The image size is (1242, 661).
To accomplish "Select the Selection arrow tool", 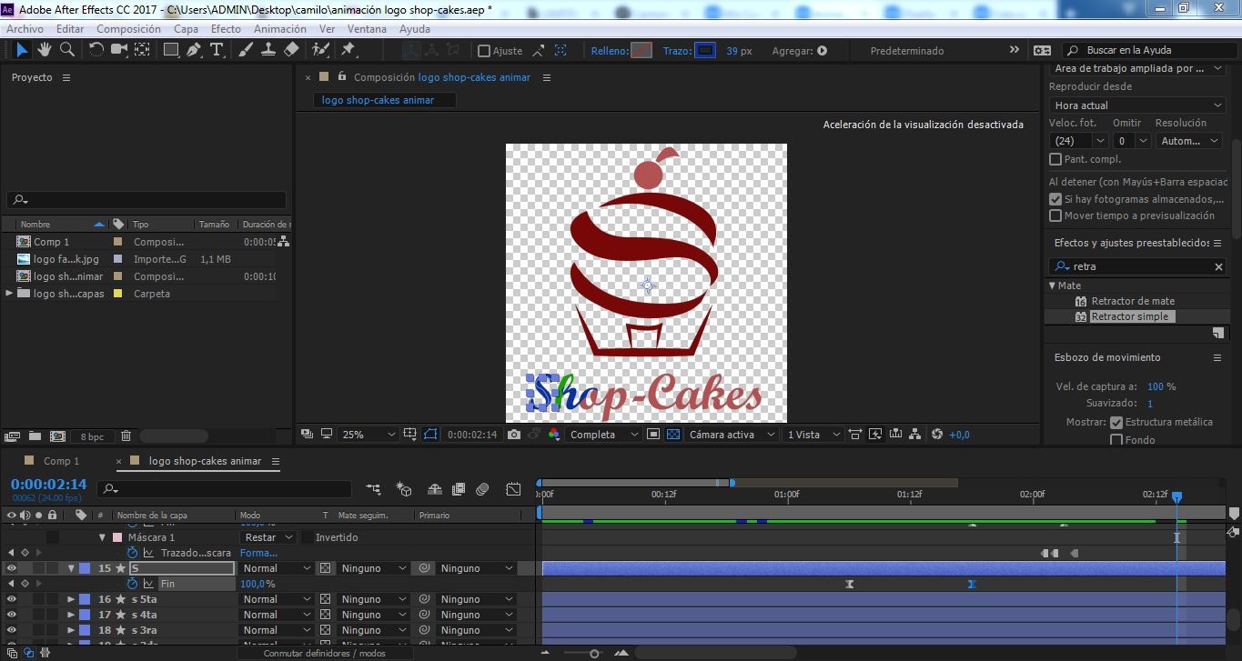I will pyautogui.click(x=23, y=50).
